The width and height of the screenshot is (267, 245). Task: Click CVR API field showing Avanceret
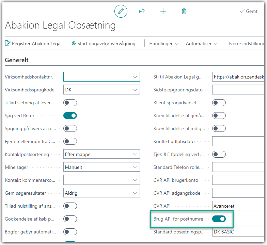pos(238,206)
